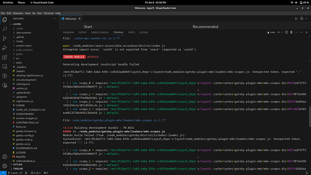Image resolution: width=311 pixels, height=175 pixels.
Task: Split the terminal panel
Action: 286,32
